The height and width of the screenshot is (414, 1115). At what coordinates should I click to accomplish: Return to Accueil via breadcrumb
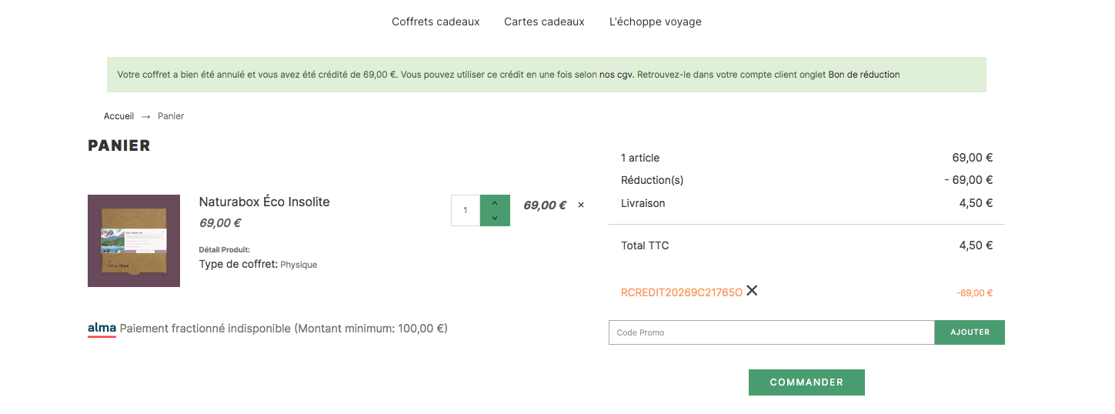tap(119, 116)
